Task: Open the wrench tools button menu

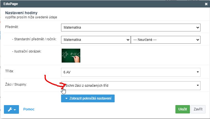Action: pos(11,109)
